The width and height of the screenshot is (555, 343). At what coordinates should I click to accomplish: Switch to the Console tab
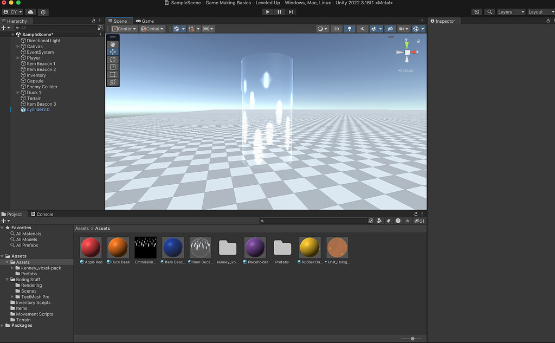pyautogui.click(x=45, y=213)
